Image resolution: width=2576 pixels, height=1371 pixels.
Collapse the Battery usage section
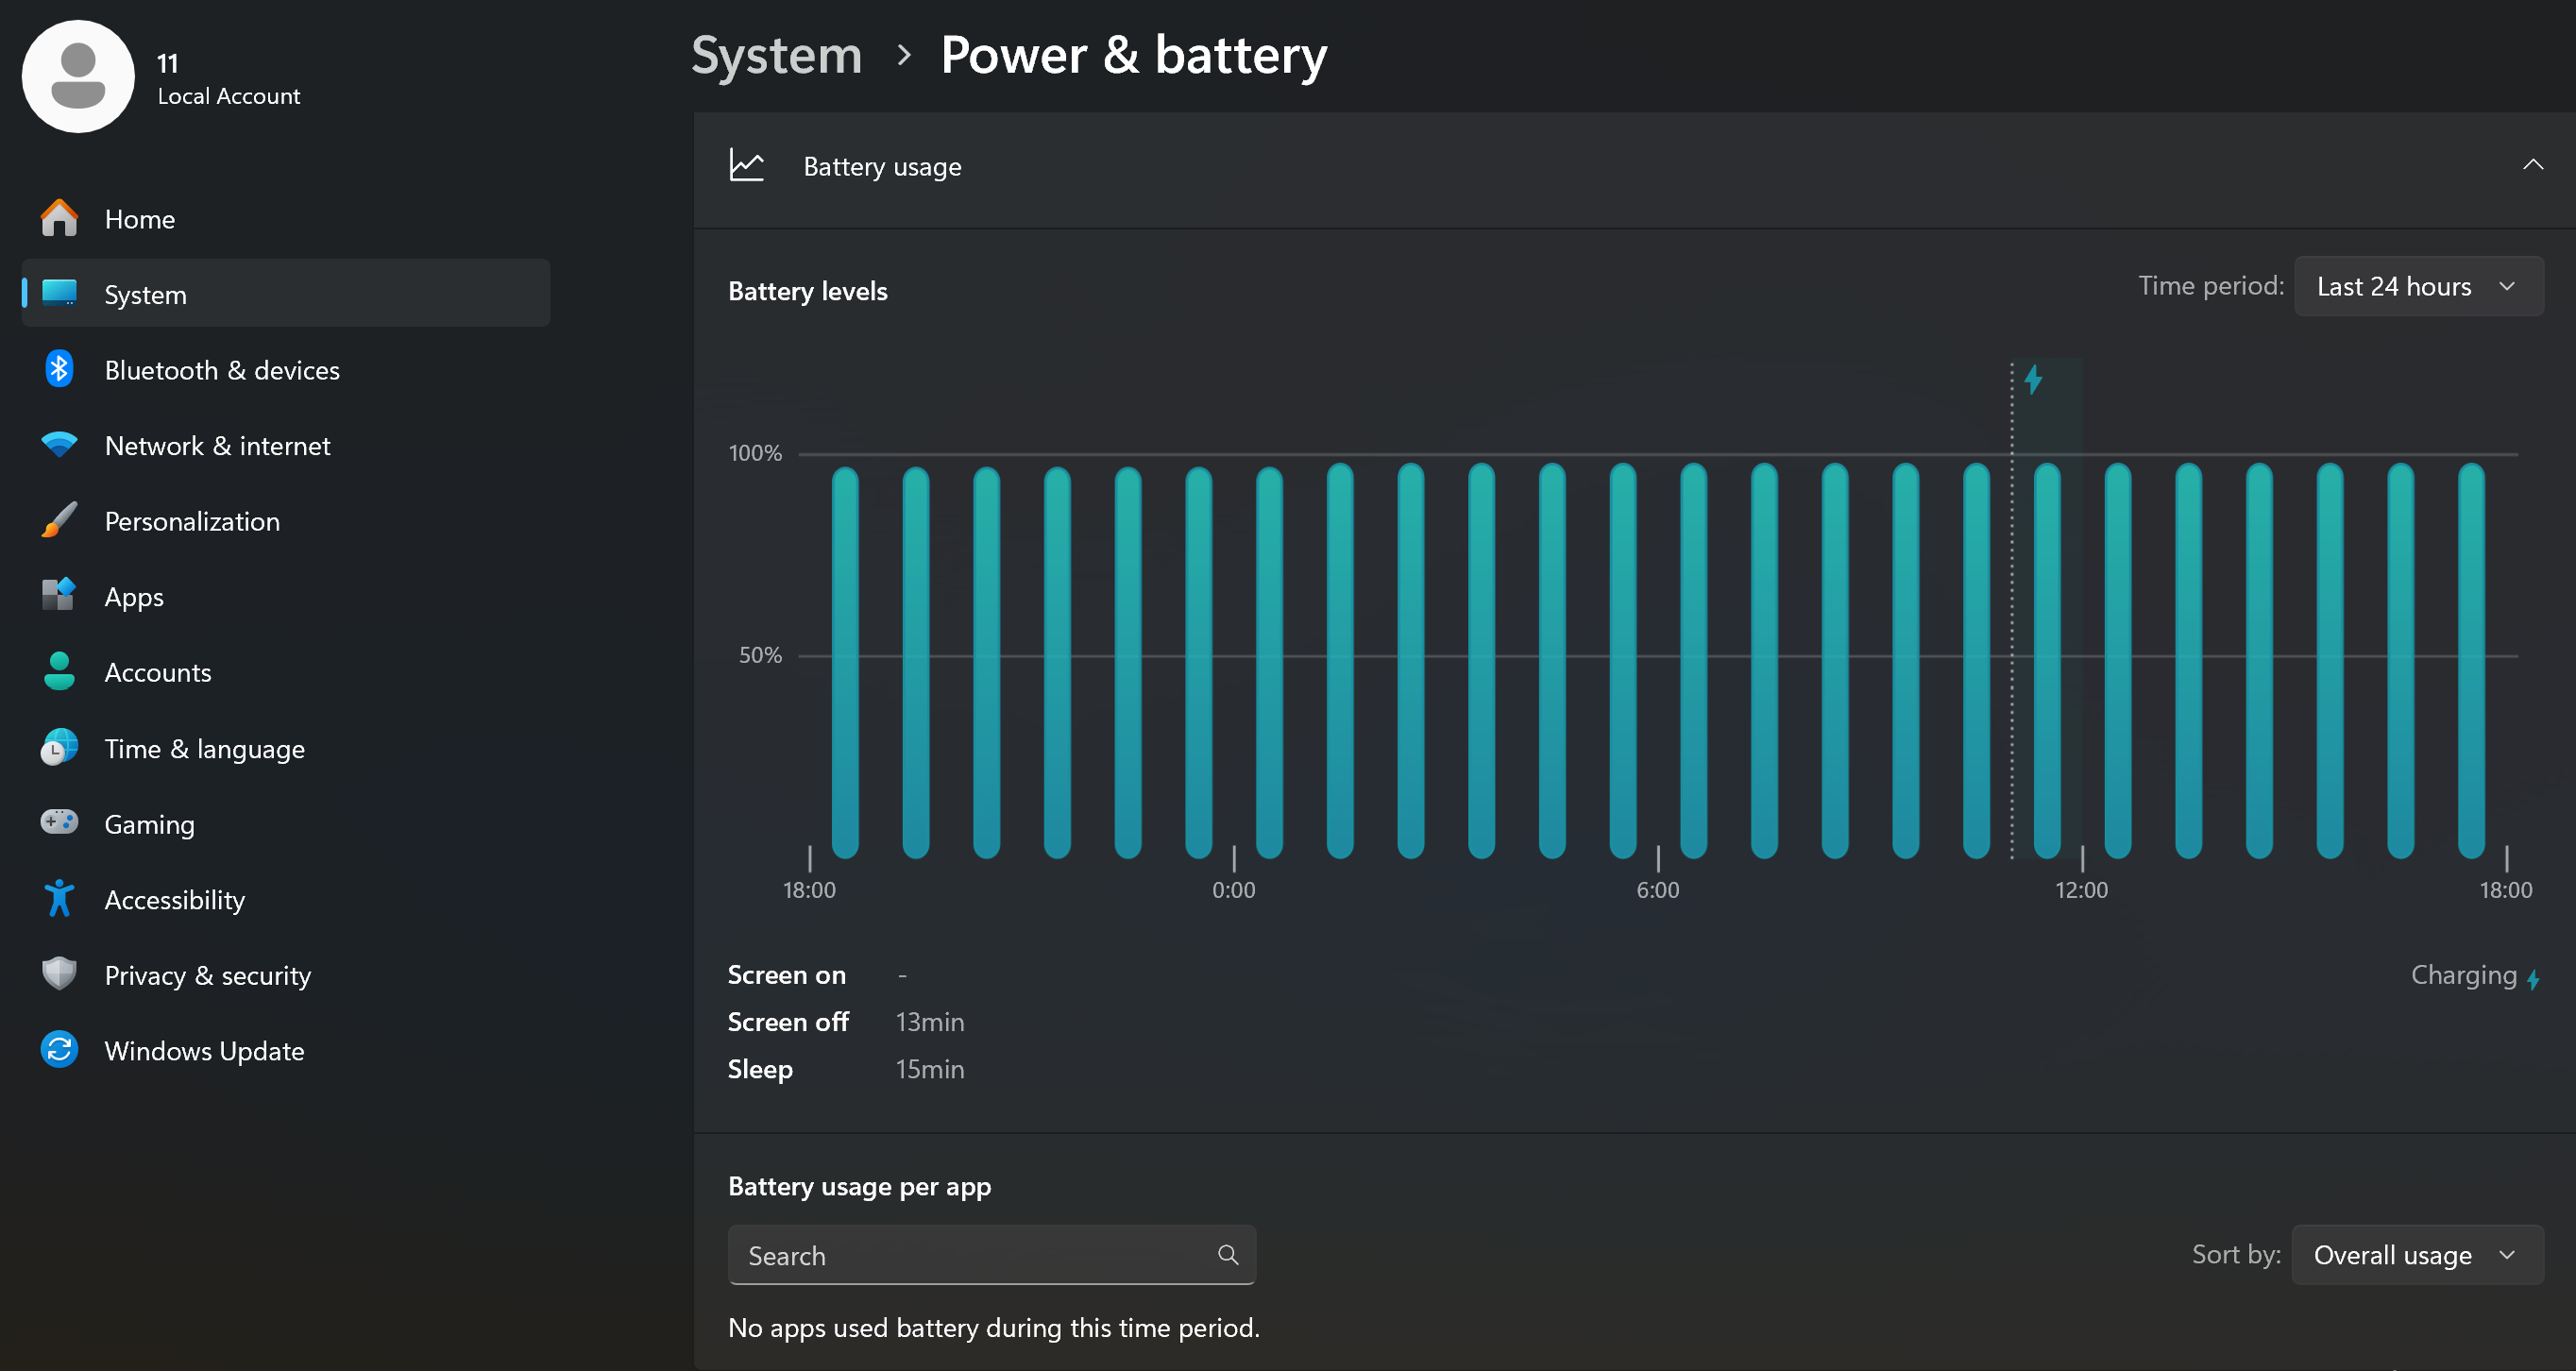pyautogui.click(x=2532, y=165)
